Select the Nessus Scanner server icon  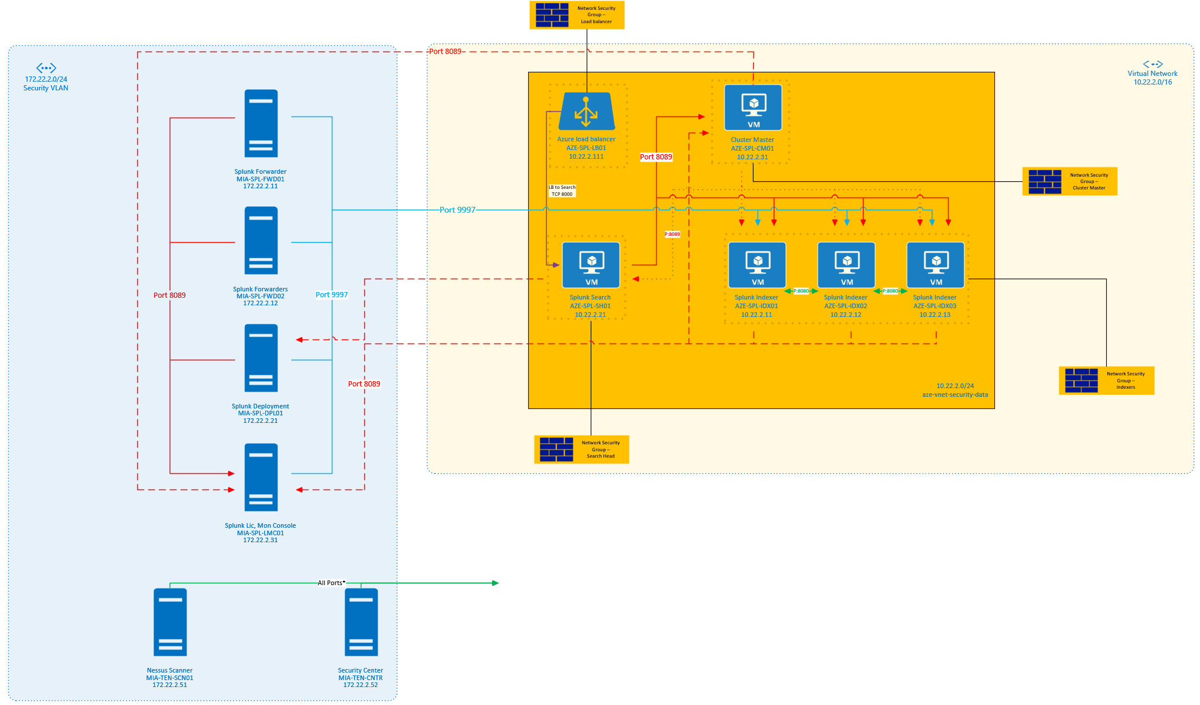170,622
